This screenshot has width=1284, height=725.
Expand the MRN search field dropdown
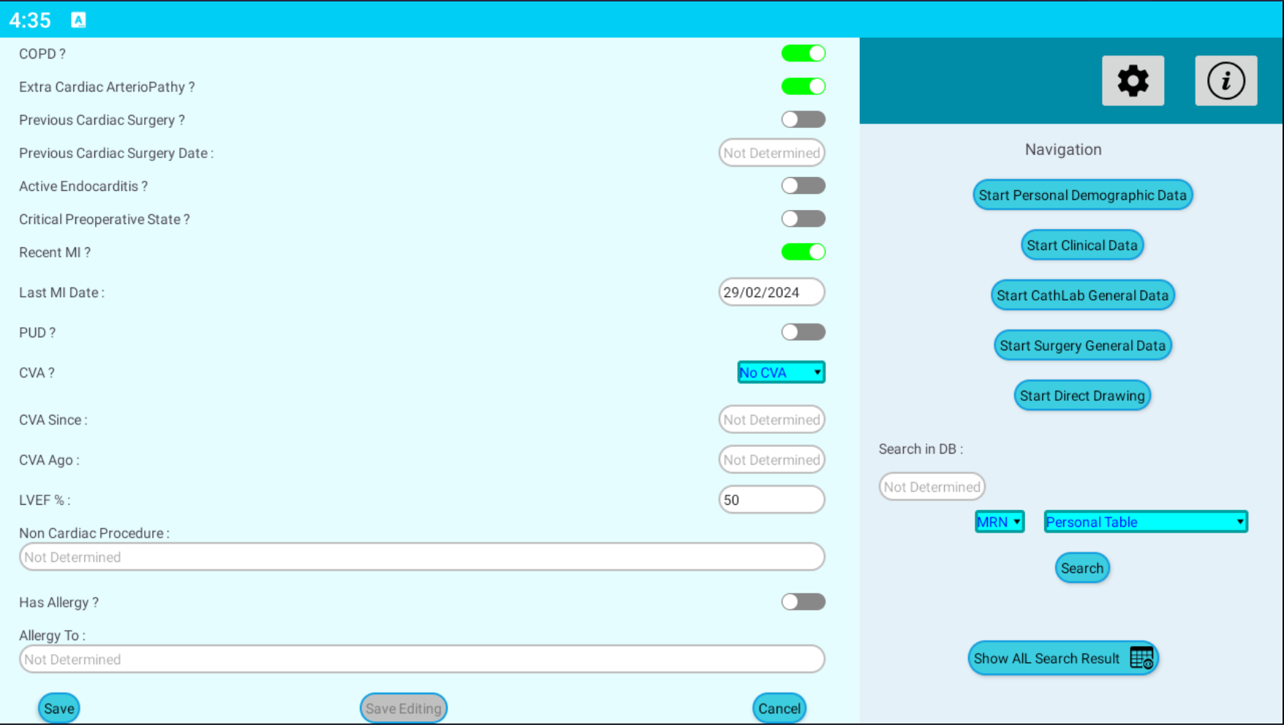point(999,522)
